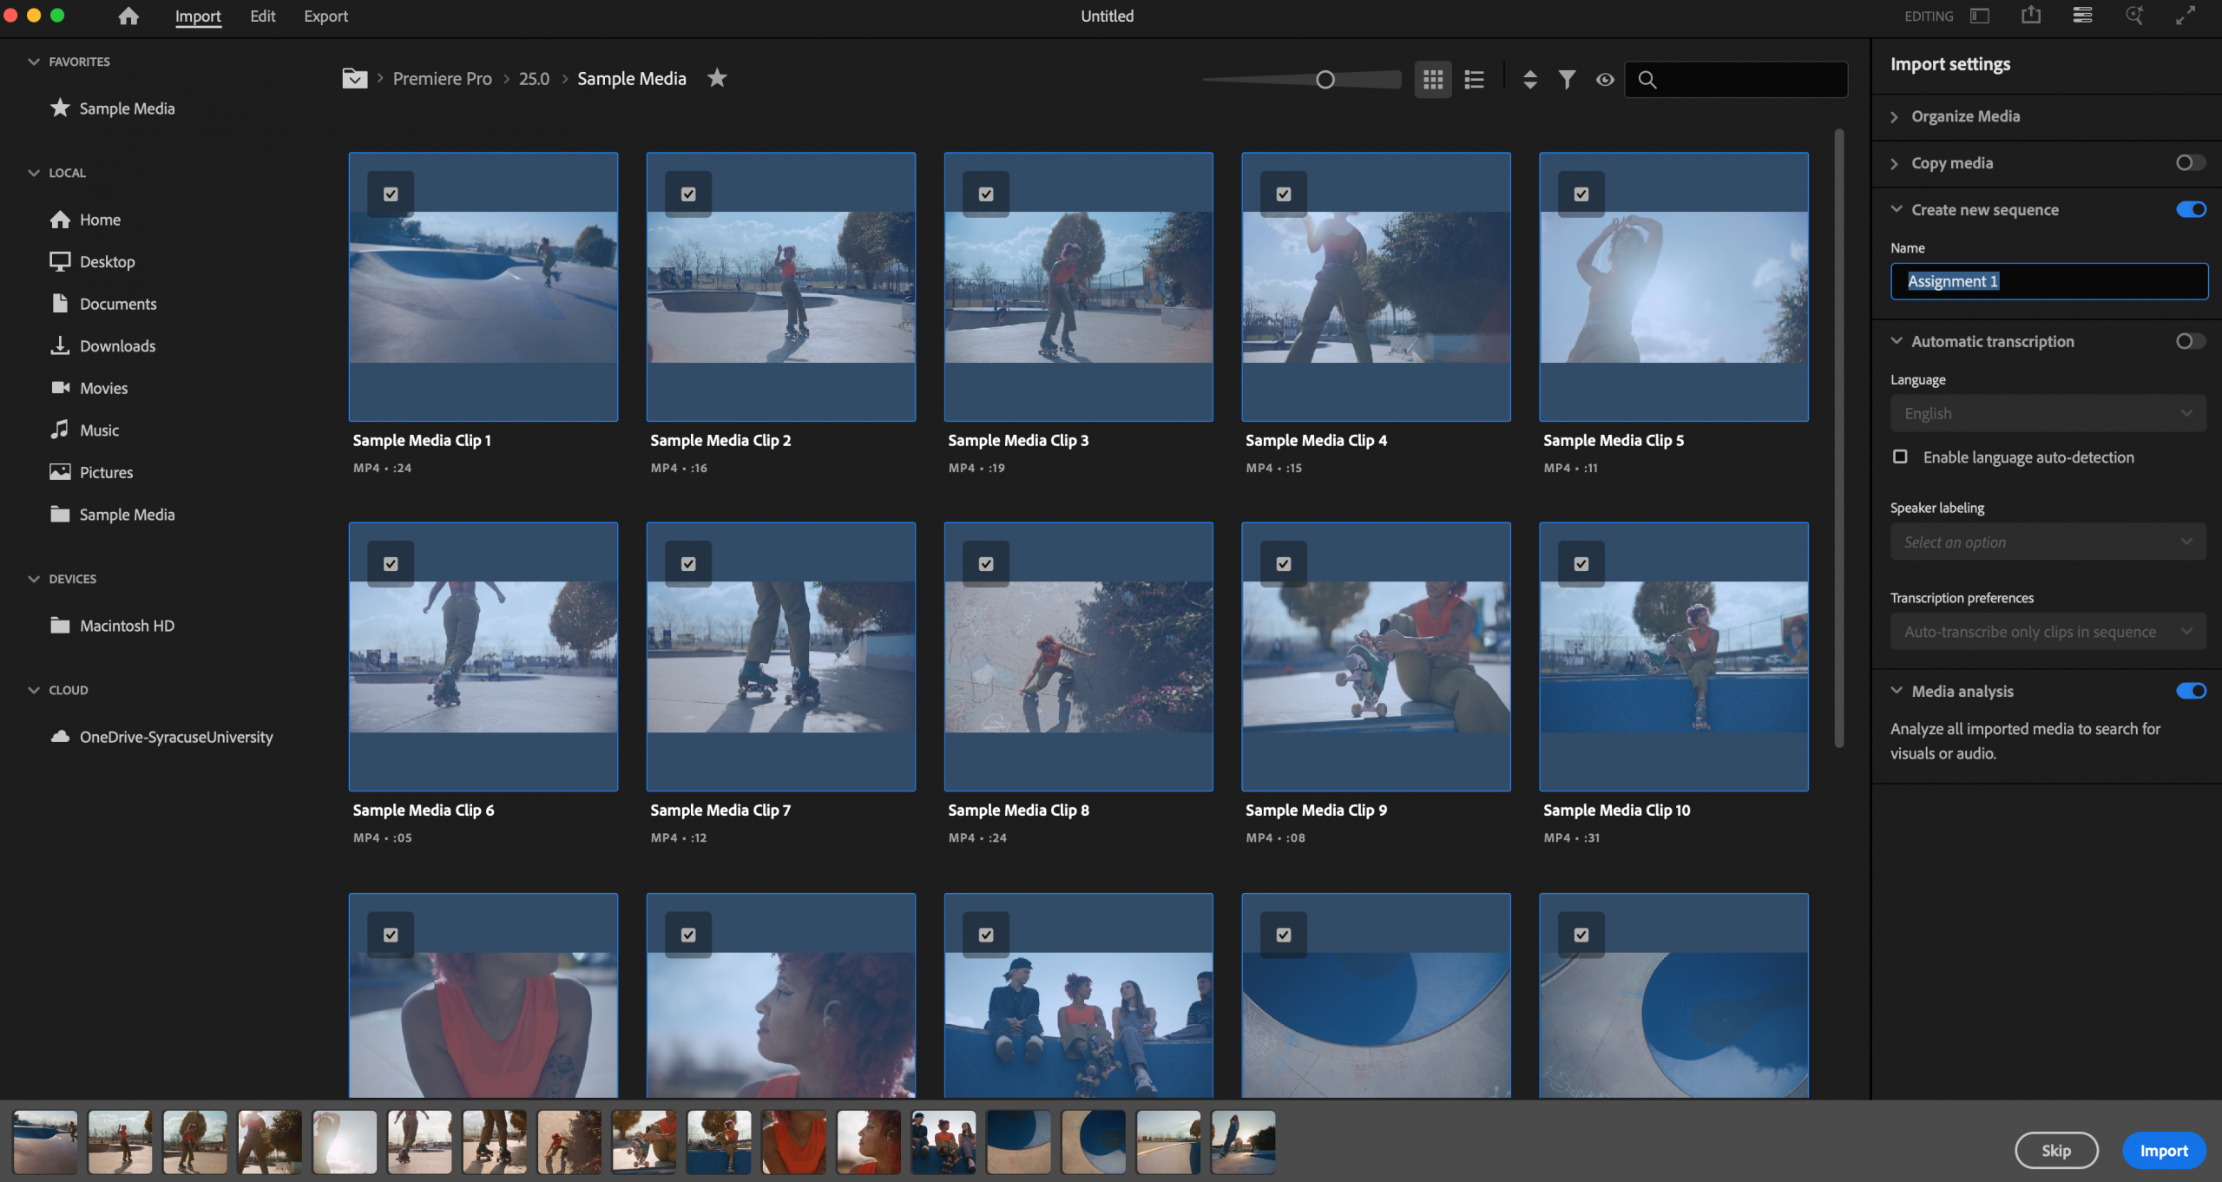The image size is (2222, 1182).
Task: Click the Import button
Action: pyautogui.click(x=2163, y=1151)
